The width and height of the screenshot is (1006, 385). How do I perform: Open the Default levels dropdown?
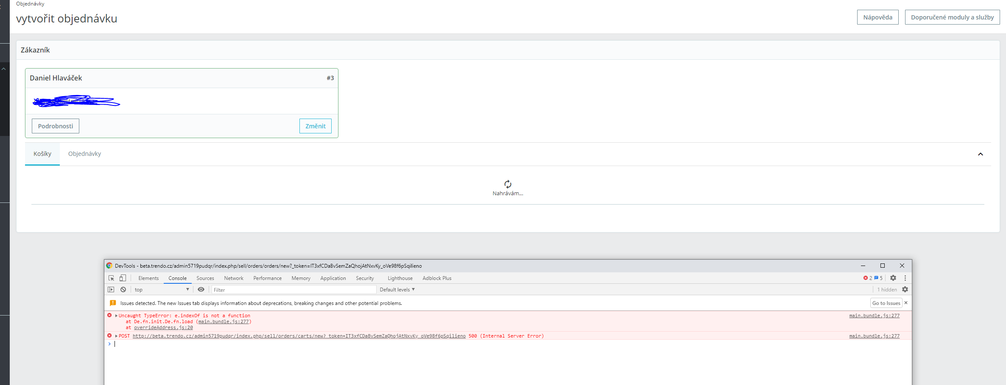pyautogui.click(x=397, y=290)
